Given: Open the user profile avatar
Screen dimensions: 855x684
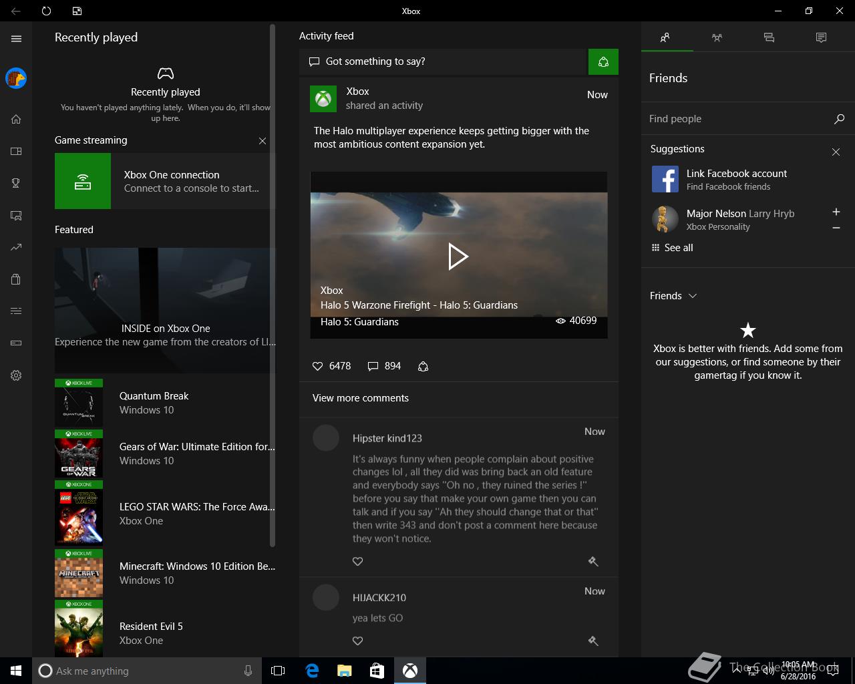Looking at the screenshot, I should click(x=16, y=78).
